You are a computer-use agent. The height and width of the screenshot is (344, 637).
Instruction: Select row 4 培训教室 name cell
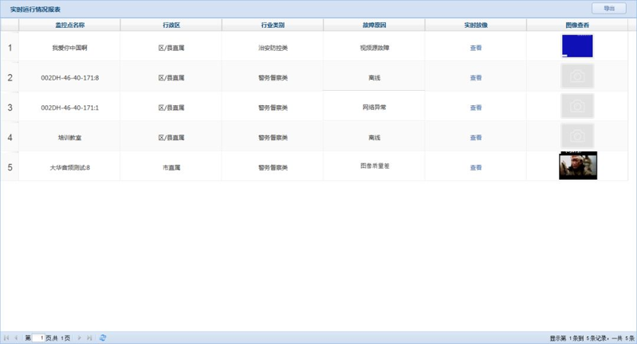coord(69,138)
